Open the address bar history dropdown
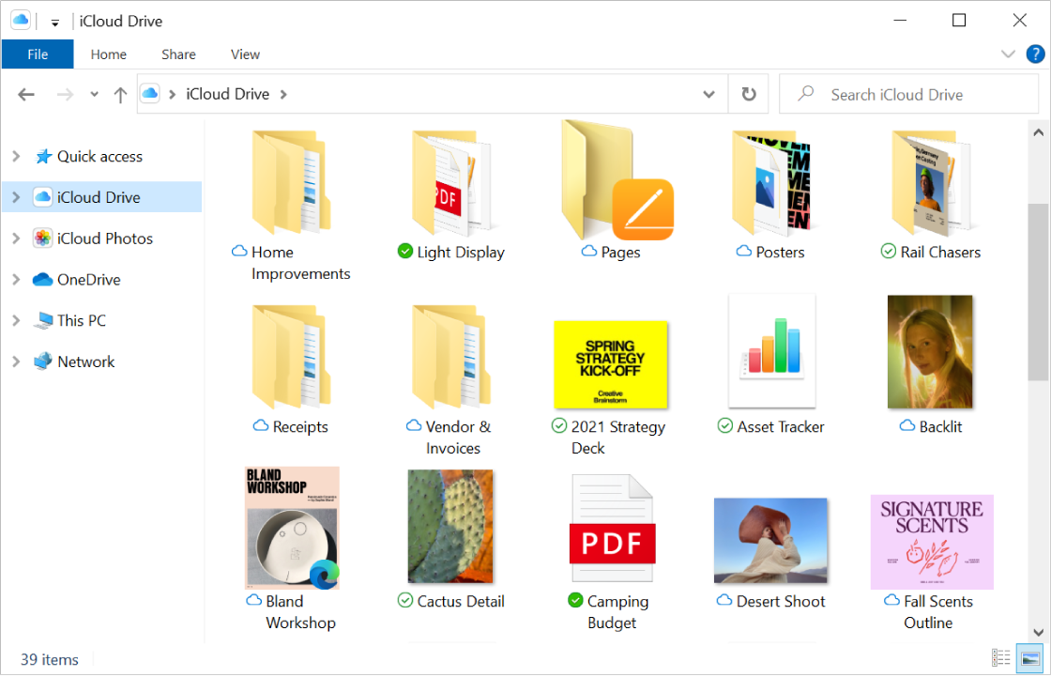Viewport: 1051px width, 677px height. point(708,94)
